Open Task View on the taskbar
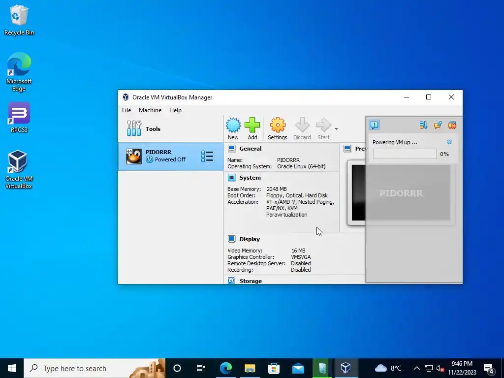Viewport: 504px width, 378px height. point(201,368)
